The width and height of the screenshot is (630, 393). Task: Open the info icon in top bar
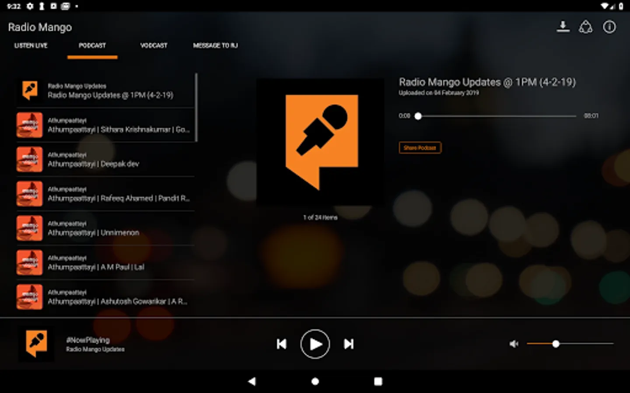pyautogui.click(x=609, y=27)
